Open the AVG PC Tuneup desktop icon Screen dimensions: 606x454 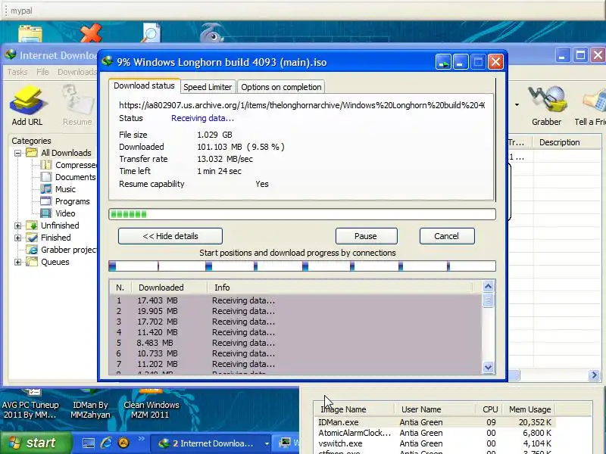point(30,406)
